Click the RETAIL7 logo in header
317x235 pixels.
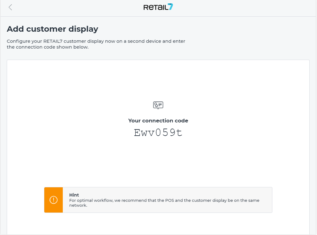(x=158, y=7)
